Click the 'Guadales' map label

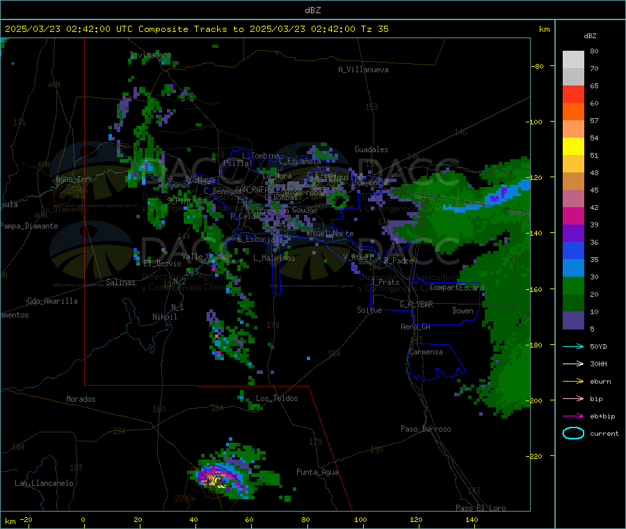371,149
